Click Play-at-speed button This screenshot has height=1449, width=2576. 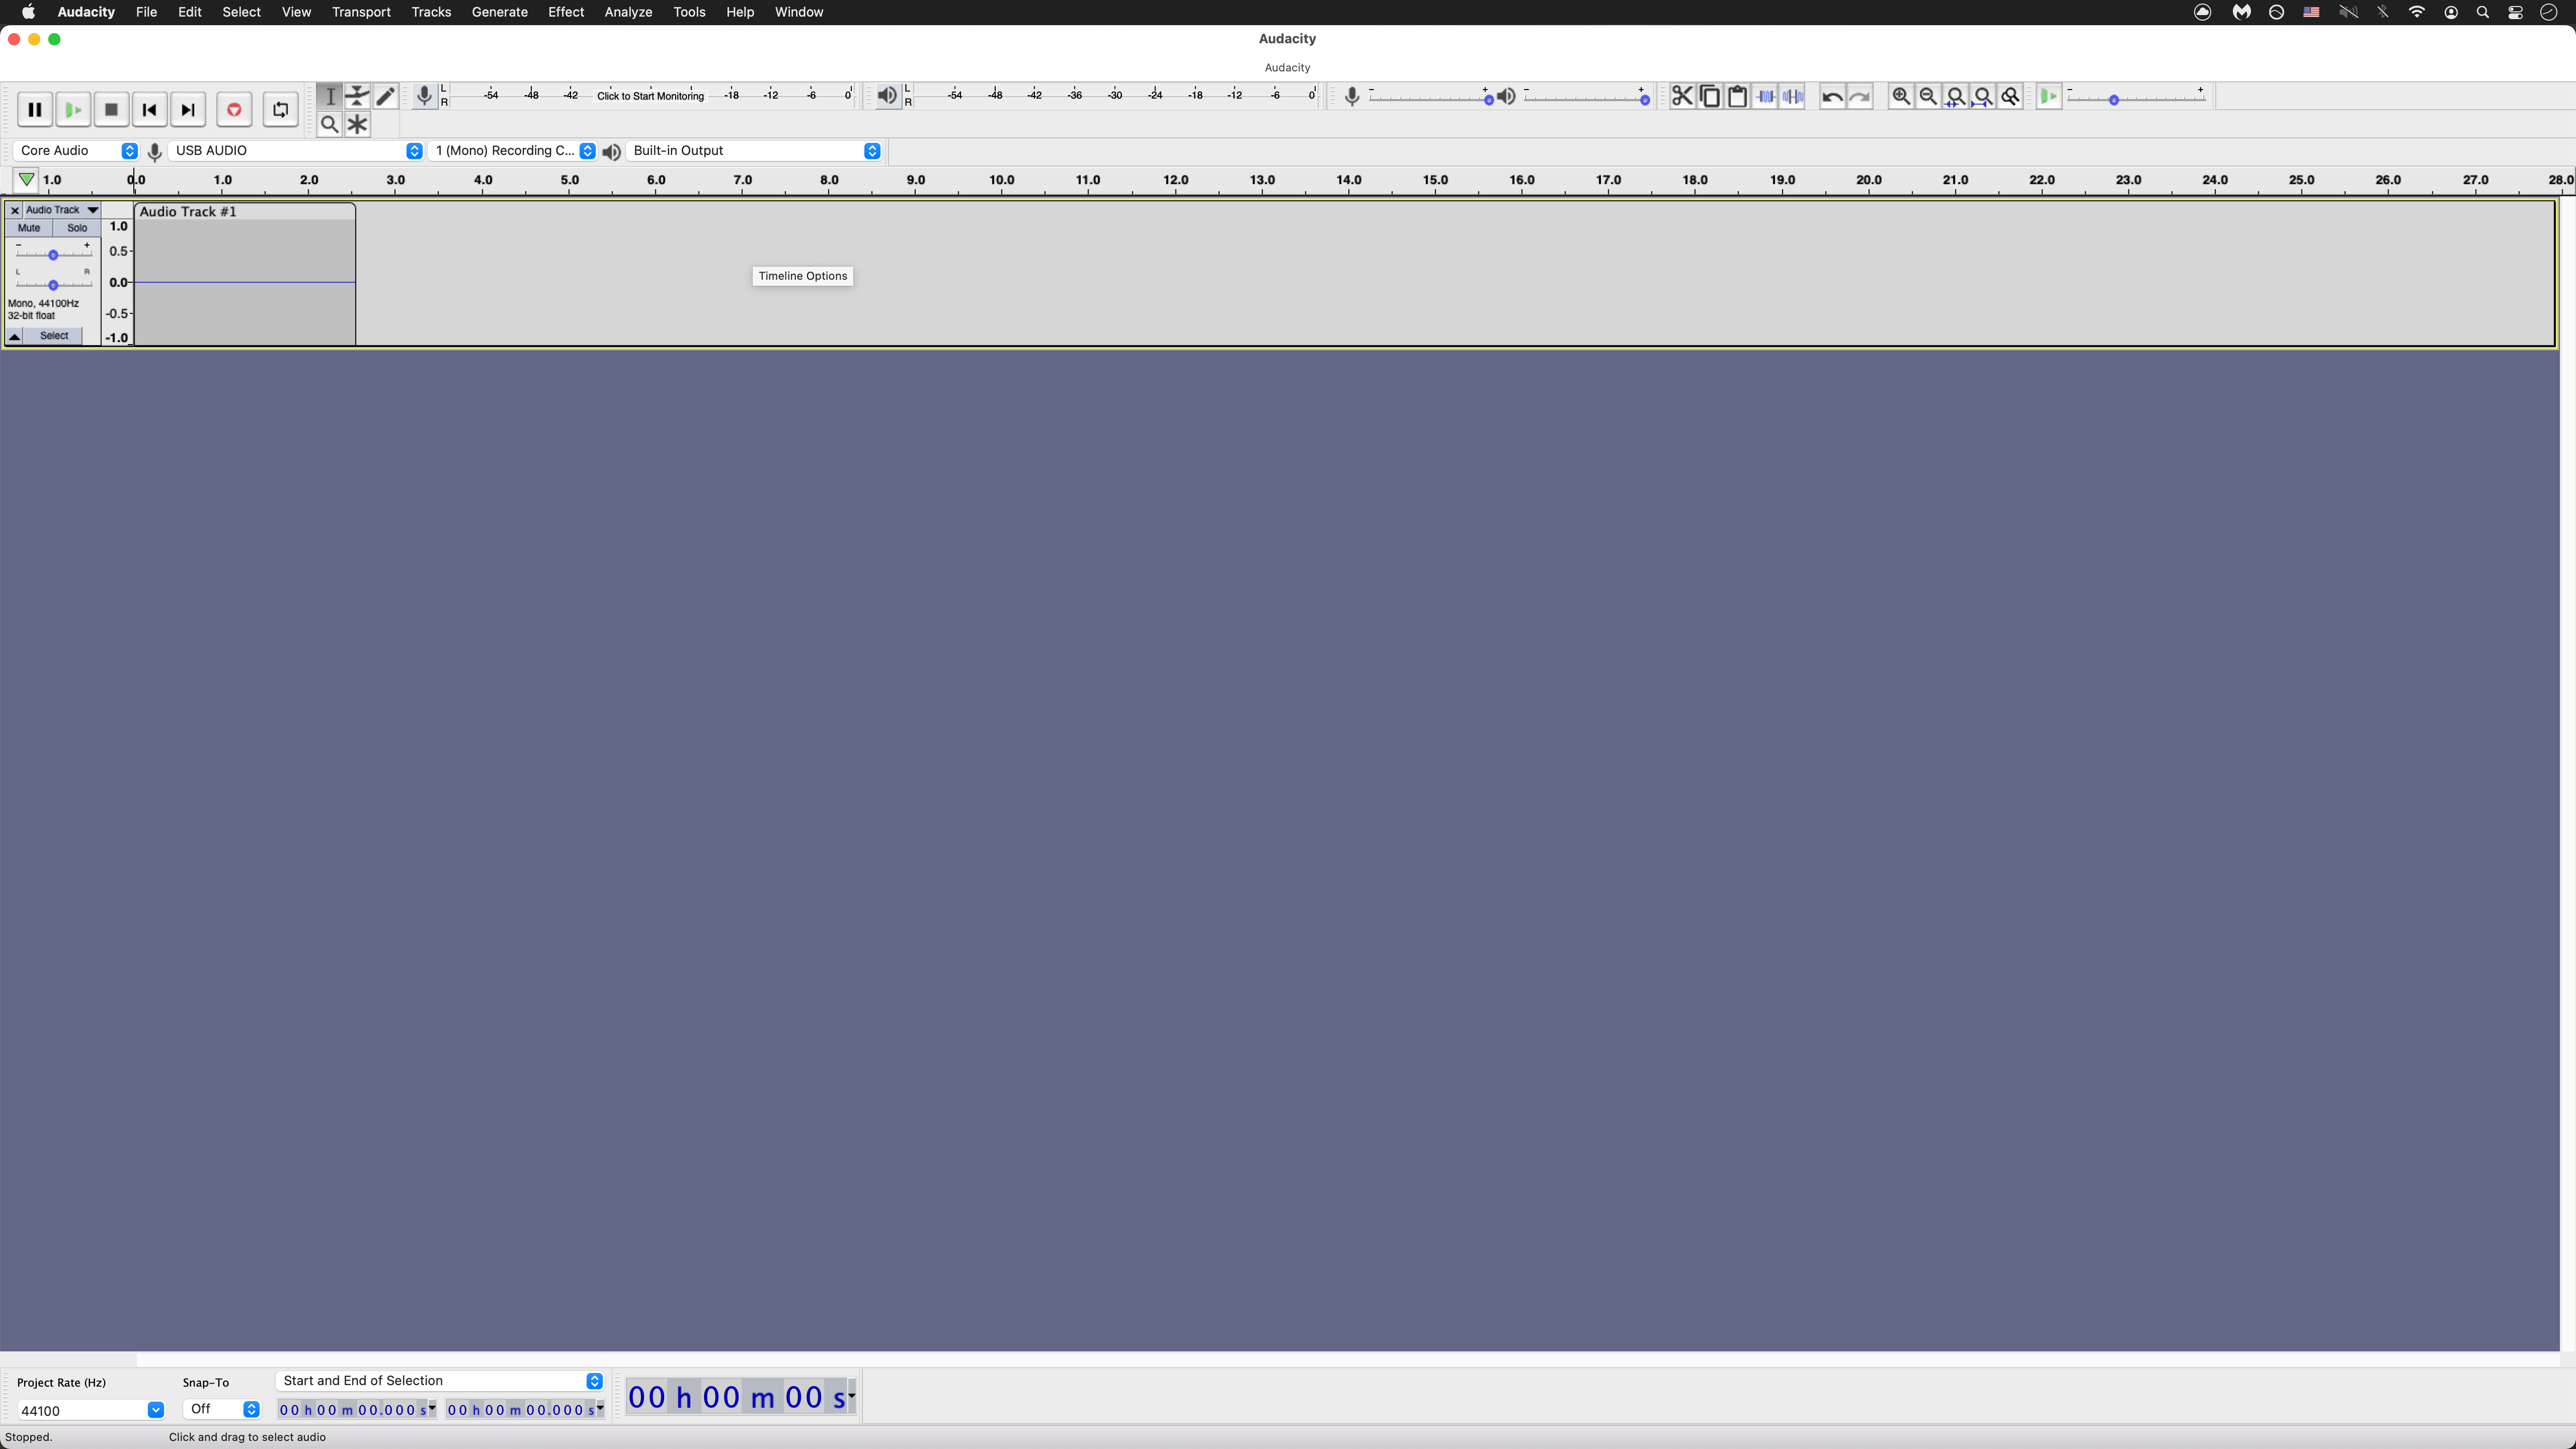tap(2048, 96)
